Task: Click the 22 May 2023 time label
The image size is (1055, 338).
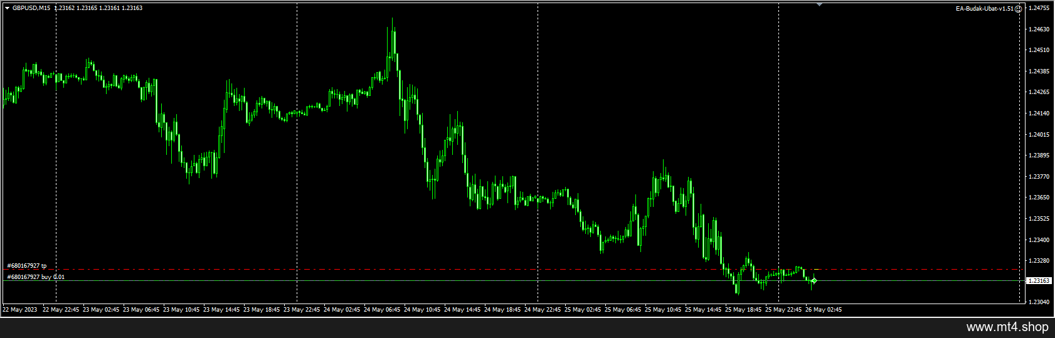Action: click(x=20, y=310)
